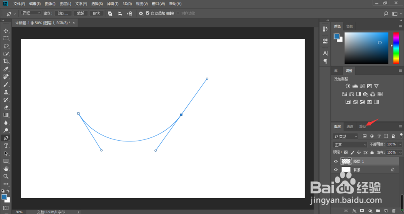404x214 pixels.
Task: Open the gear pen options dropdown
Action: point(141,14)
